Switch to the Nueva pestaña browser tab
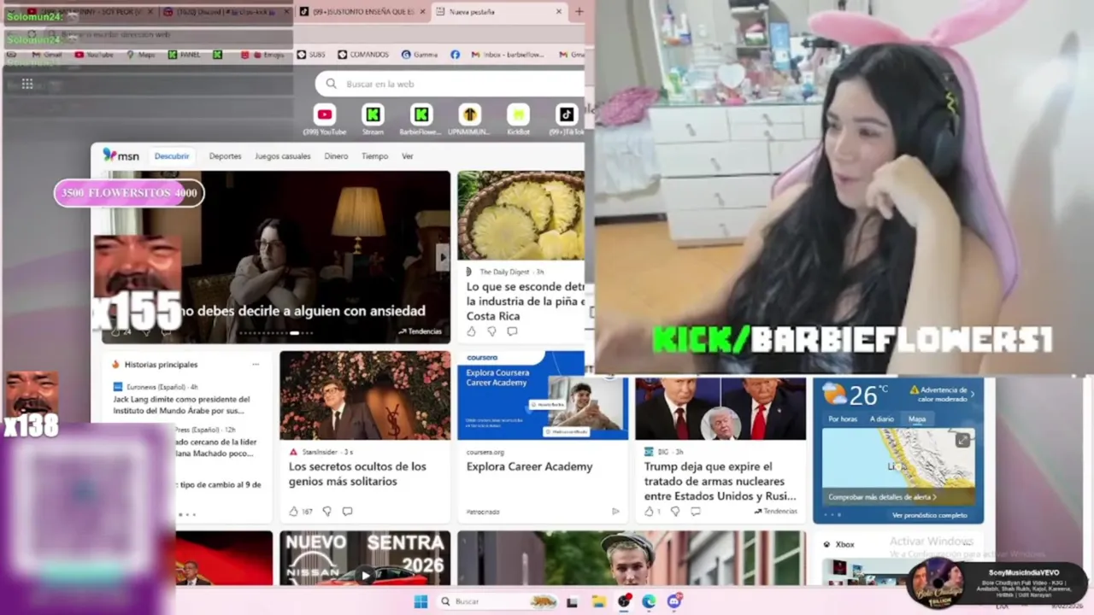 500,12
